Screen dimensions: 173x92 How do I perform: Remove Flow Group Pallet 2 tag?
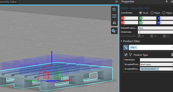pos(158,69)
